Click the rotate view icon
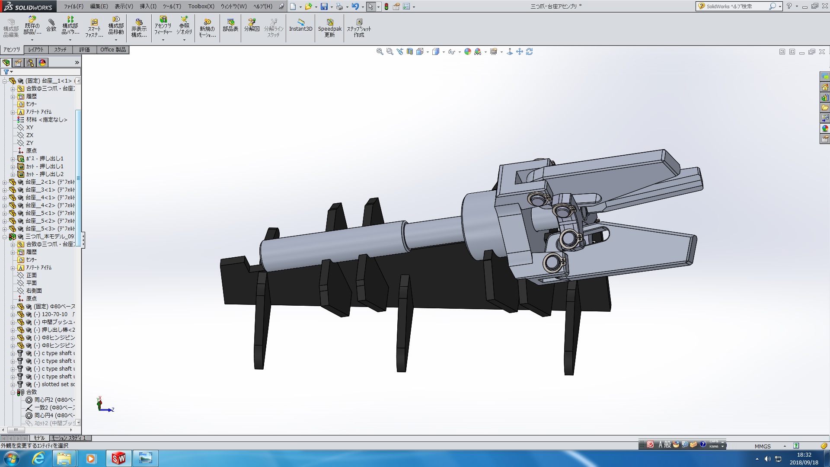Screen dimensions: 830x467 click(530, 51)
